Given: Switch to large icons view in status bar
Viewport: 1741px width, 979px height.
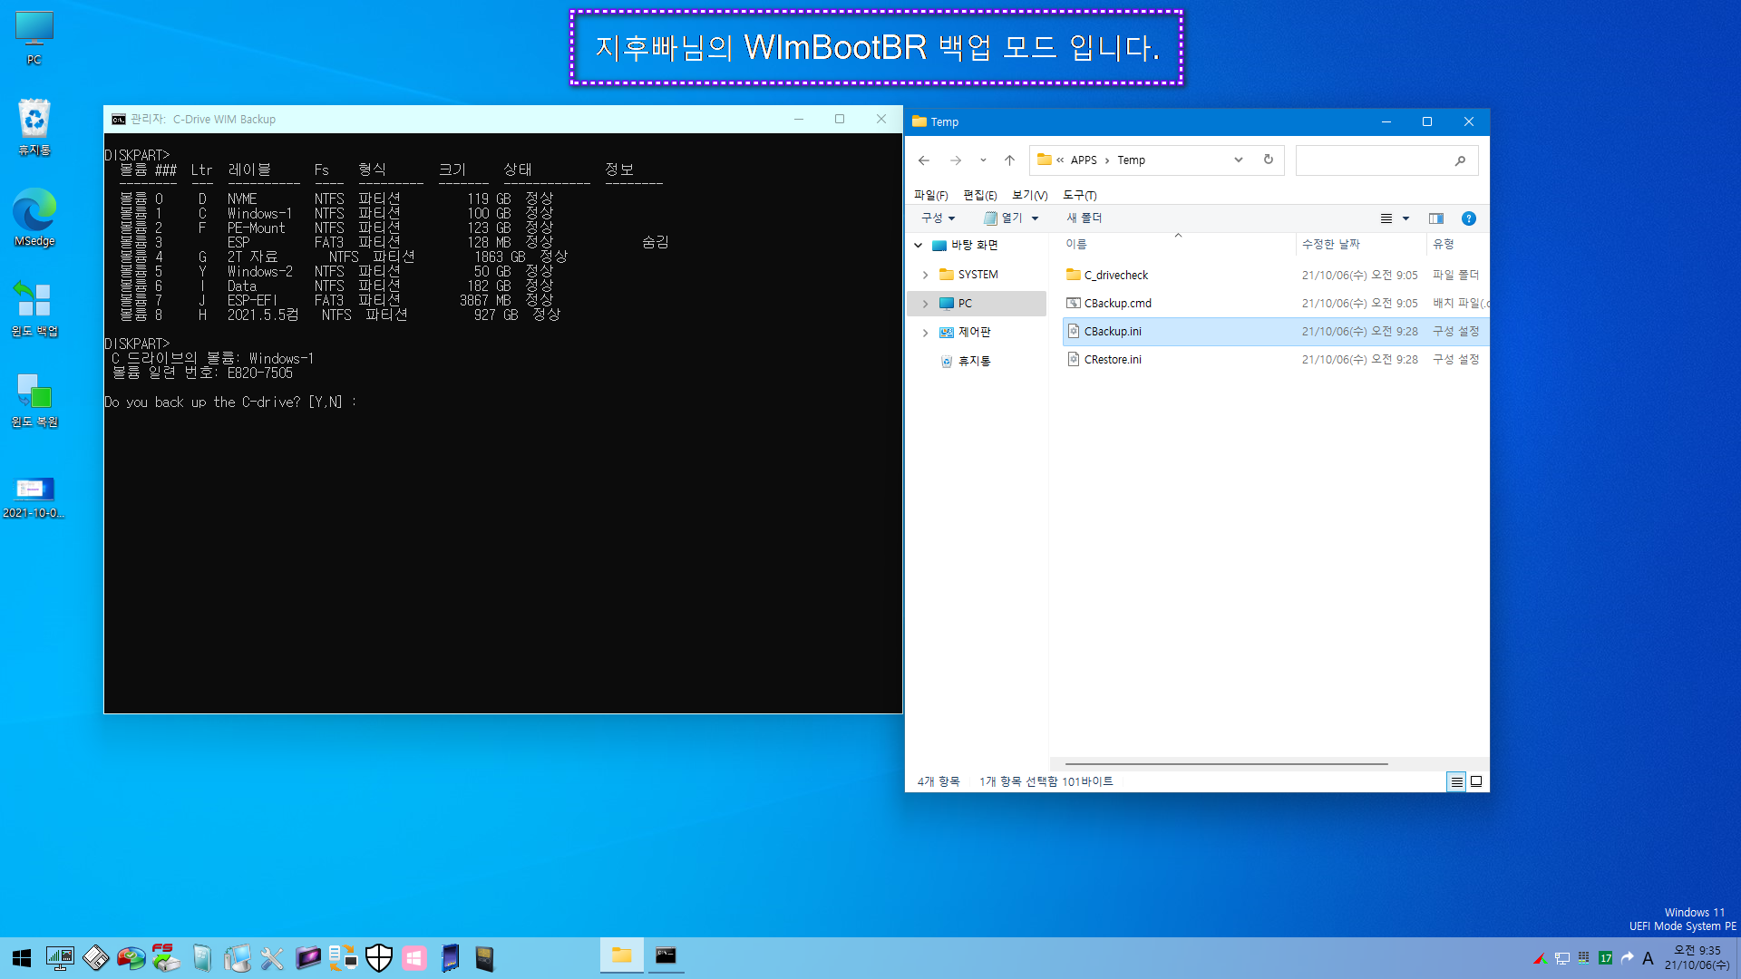Looking at the screenshot, I should [x=1476, y=781].
